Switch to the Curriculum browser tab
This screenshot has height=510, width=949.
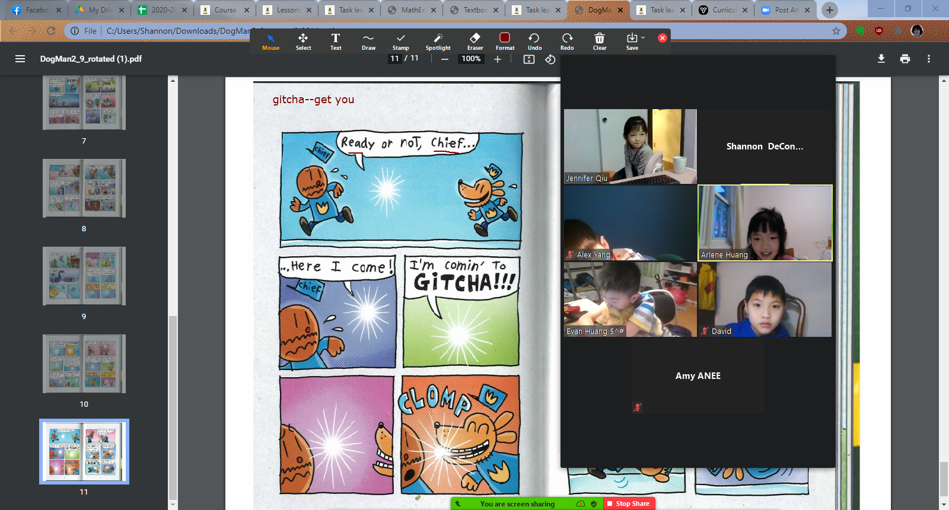(x=723, y=10)
